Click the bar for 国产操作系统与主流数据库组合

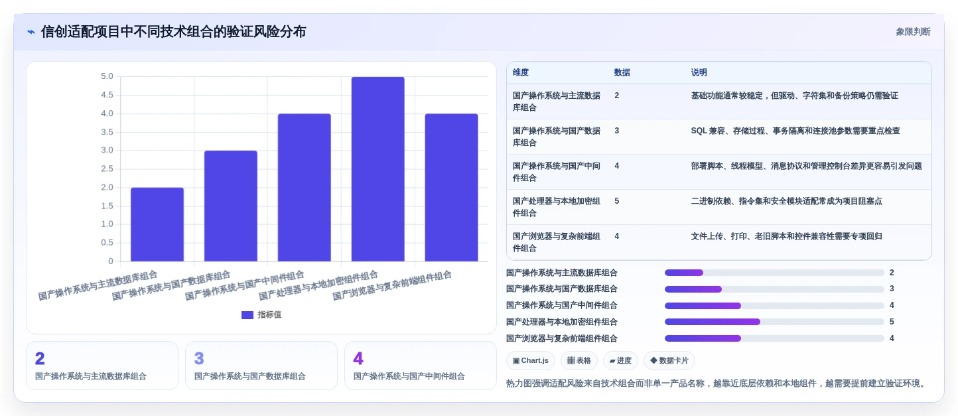click(157, 224)
